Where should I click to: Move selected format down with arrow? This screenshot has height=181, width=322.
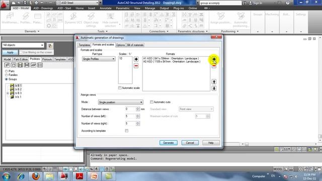(214, 88)
